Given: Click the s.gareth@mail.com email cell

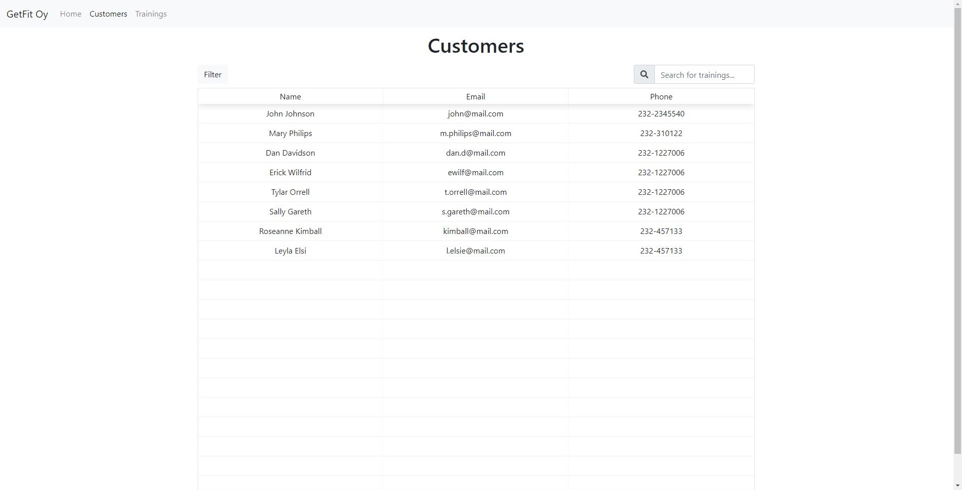Looking at the screenshot, I should pyautogui.click(x=476, y=212).
